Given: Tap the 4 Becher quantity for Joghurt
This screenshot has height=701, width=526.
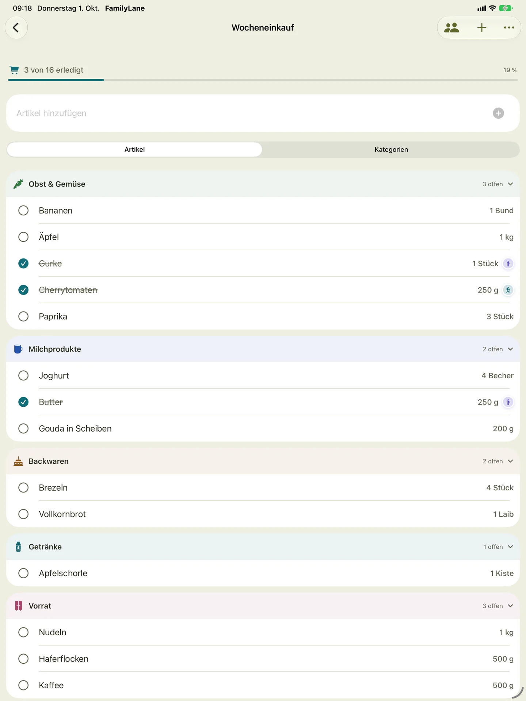Looking at the screenshot, I should (497, 376).
